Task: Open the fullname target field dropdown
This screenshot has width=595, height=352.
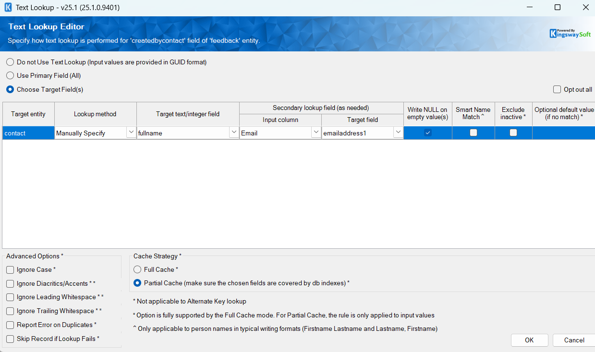Action: pyautogui.click(x=234, y=133)
